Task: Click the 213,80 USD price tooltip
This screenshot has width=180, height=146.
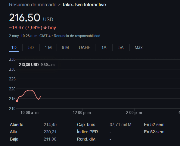Action: click(x=37, y=65)
